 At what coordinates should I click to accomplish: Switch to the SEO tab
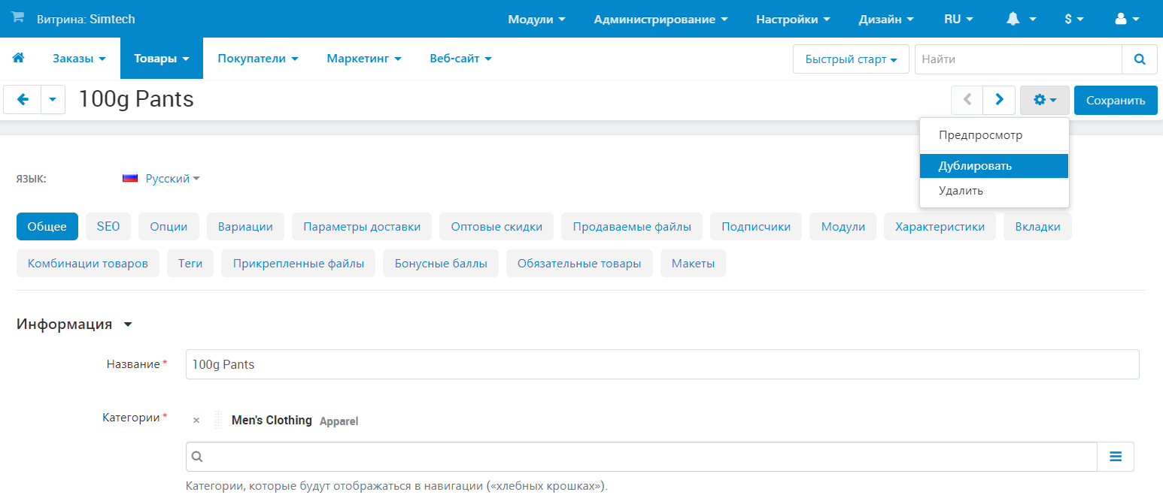click(x=108, y=226)
